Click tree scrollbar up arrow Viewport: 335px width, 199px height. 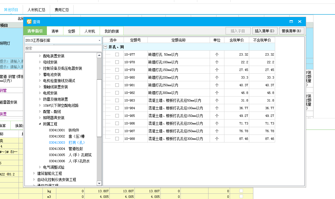(99, 55)
